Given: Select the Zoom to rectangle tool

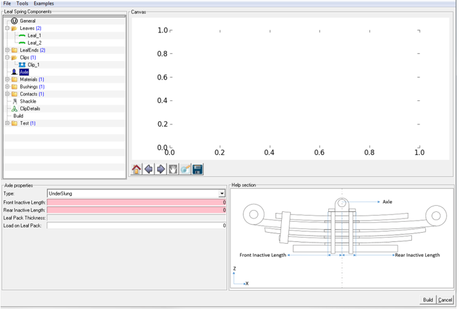Looking at the screenshot, I should [185, 169].
